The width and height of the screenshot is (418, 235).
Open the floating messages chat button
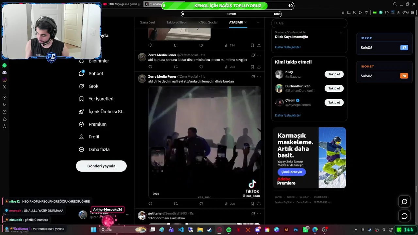[404, 216]
